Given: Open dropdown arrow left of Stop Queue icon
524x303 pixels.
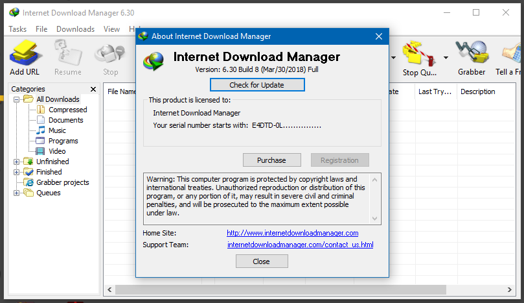Looking at the screenshot, I should point(393,58).
